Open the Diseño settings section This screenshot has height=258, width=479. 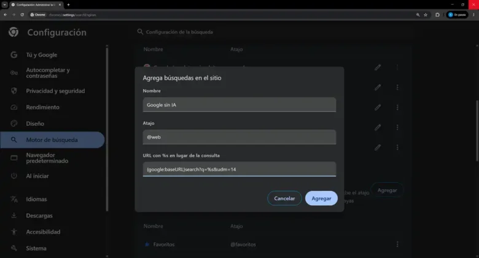(x=35, y=124)
